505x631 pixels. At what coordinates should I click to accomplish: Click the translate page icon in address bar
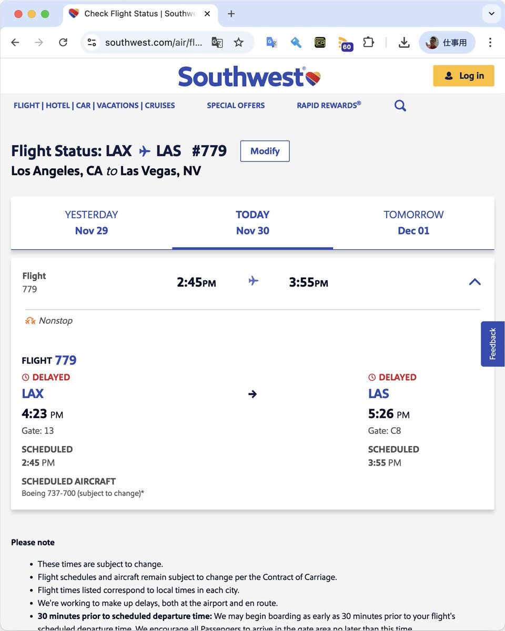(217, 43)
